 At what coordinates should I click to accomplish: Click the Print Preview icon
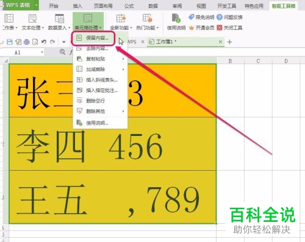point(35,42)
